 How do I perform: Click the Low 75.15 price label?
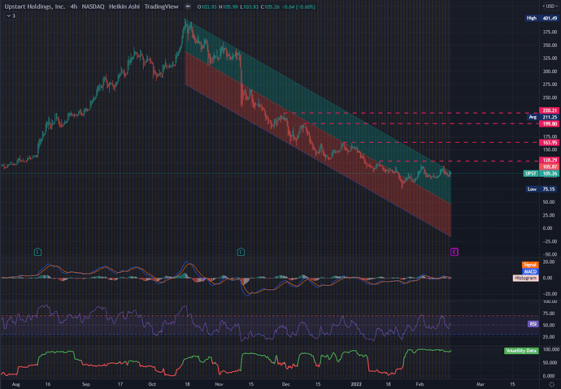tap(541, 189)
